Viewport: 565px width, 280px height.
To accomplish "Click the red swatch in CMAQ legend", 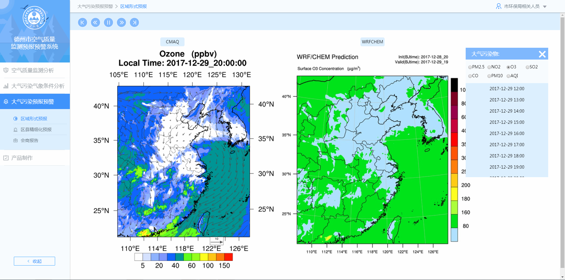I will pyautogui.click(x=228, y=257).
